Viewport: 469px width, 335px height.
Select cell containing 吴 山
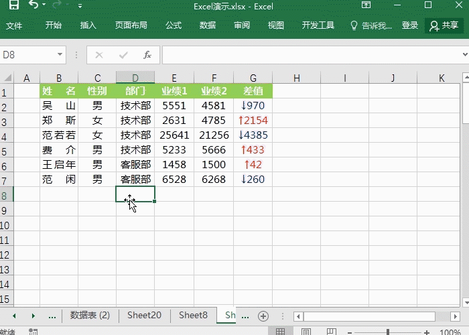click(x=59, y=106)
